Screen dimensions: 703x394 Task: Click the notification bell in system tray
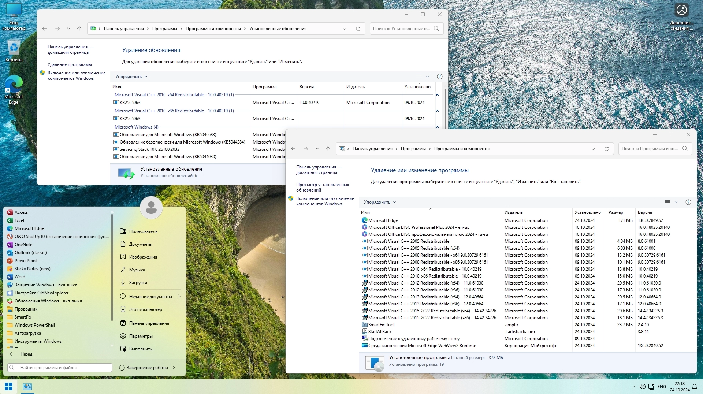coord(694,387)
